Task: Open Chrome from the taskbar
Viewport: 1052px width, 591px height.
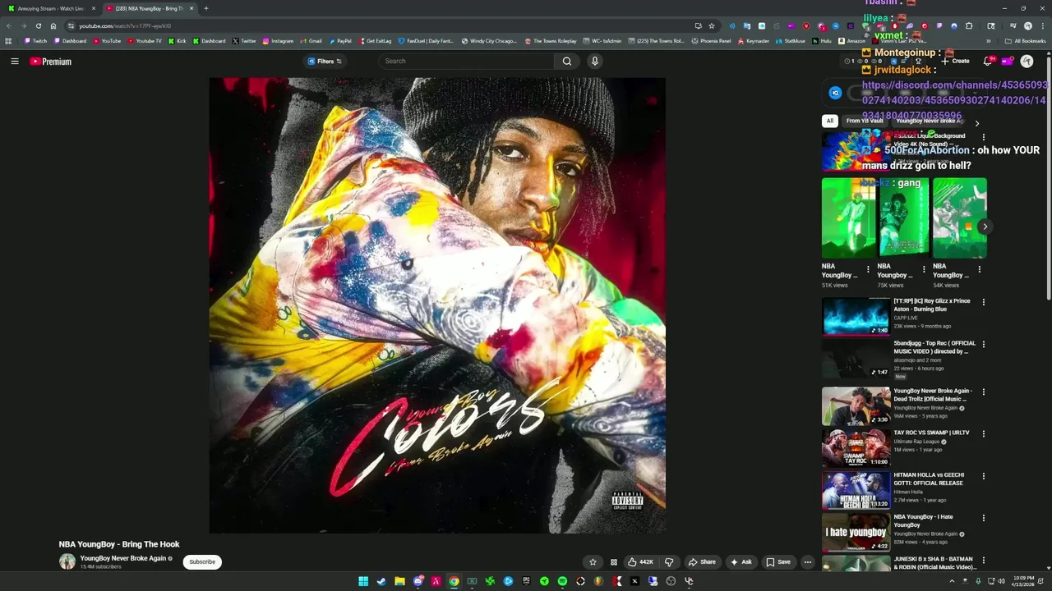Action: [x=454, y=581]
